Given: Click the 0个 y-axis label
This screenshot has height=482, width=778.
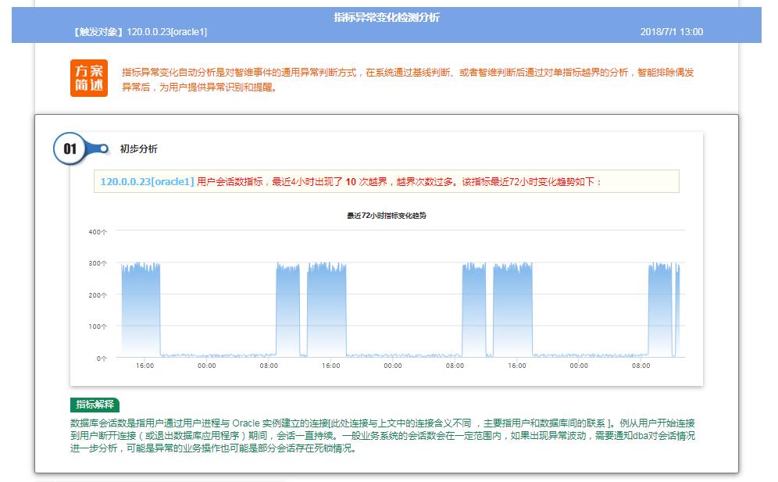Looking at the screenshot, I should 102,359.
